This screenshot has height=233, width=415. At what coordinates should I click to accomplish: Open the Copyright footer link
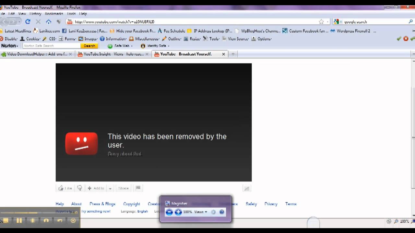pyautogui.click(x=132, y=204)
